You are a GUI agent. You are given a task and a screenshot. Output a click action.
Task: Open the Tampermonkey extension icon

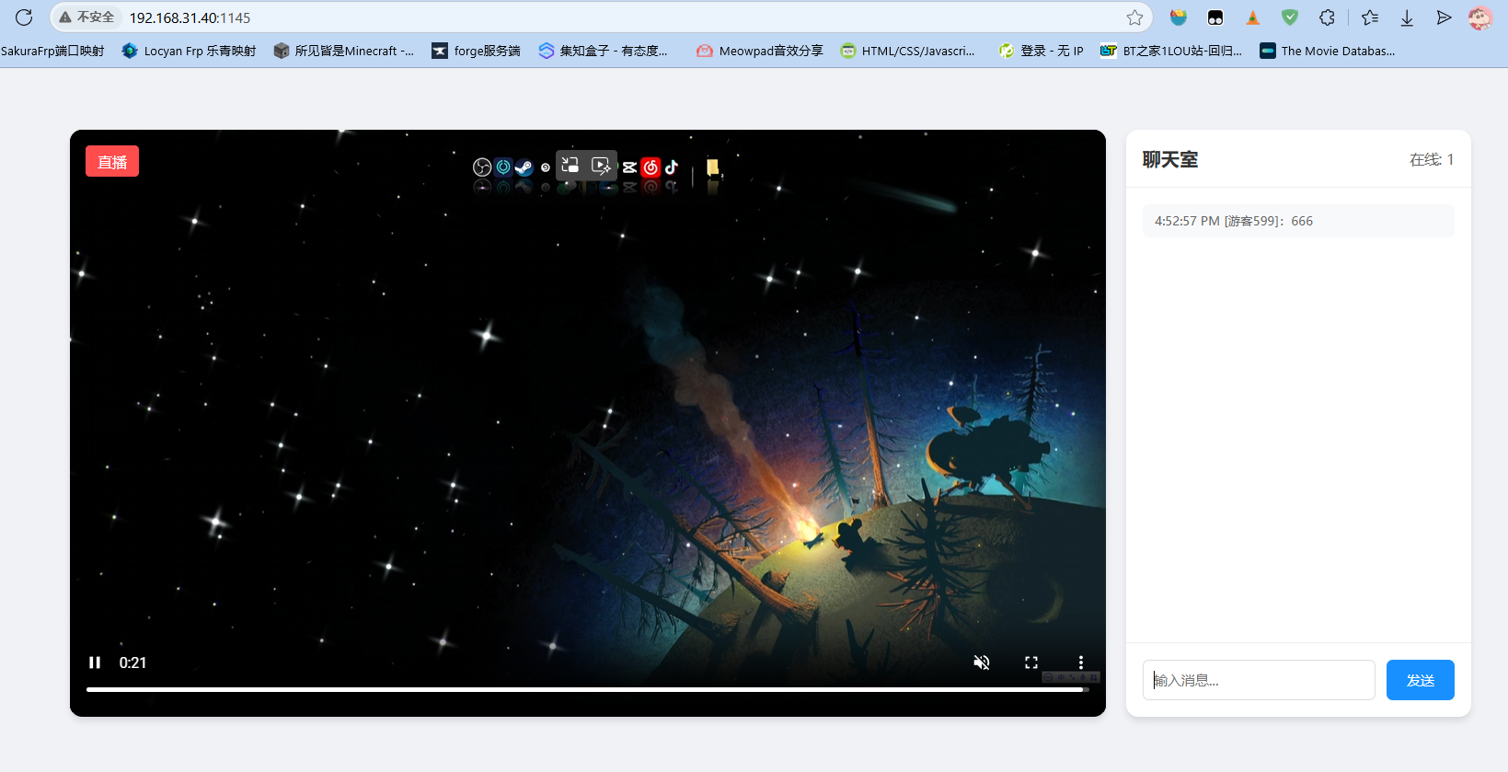coord(1215,17)
